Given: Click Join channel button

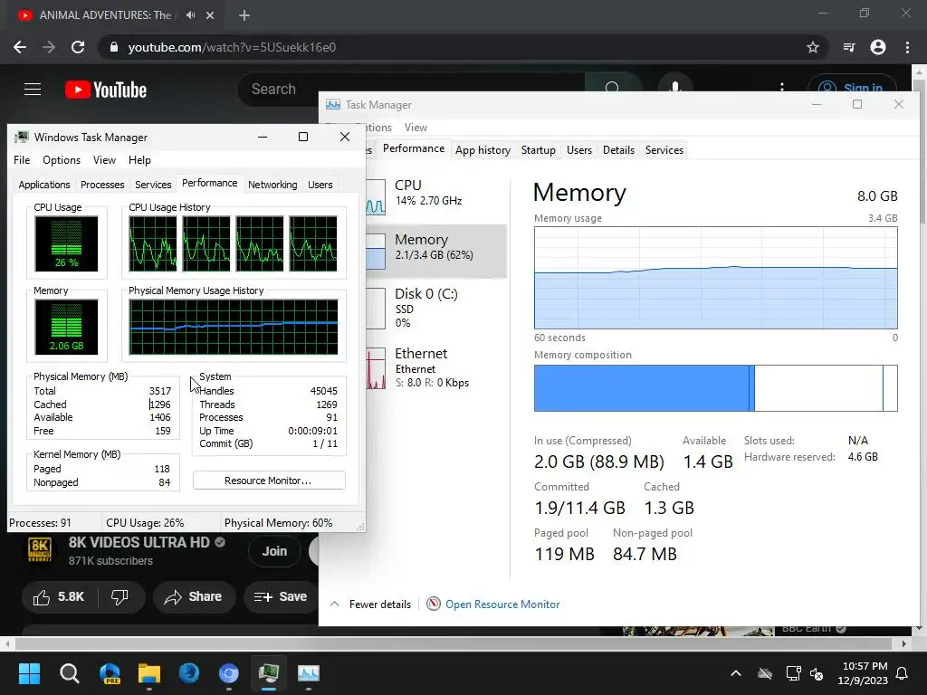Looking at the screenshot, I should pyautogui.click(x=274, y=551).
